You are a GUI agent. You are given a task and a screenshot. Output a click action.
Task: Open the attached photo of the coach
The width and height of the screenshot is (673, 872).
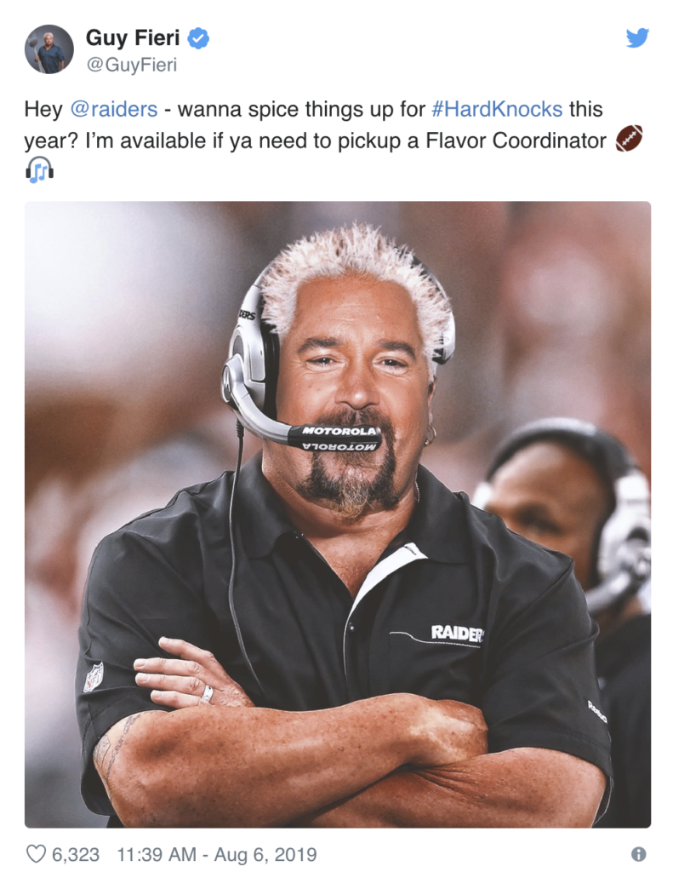tap(337, 514)
